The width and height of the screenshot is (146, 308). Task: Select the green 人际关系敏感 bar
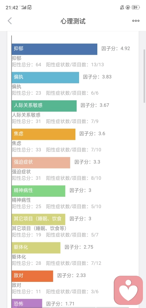[x=44, y=106]
